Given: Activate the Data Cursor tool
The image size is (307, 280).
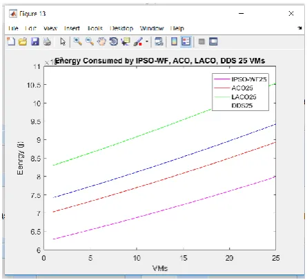Looking at the screenshot, I should 126,41.
